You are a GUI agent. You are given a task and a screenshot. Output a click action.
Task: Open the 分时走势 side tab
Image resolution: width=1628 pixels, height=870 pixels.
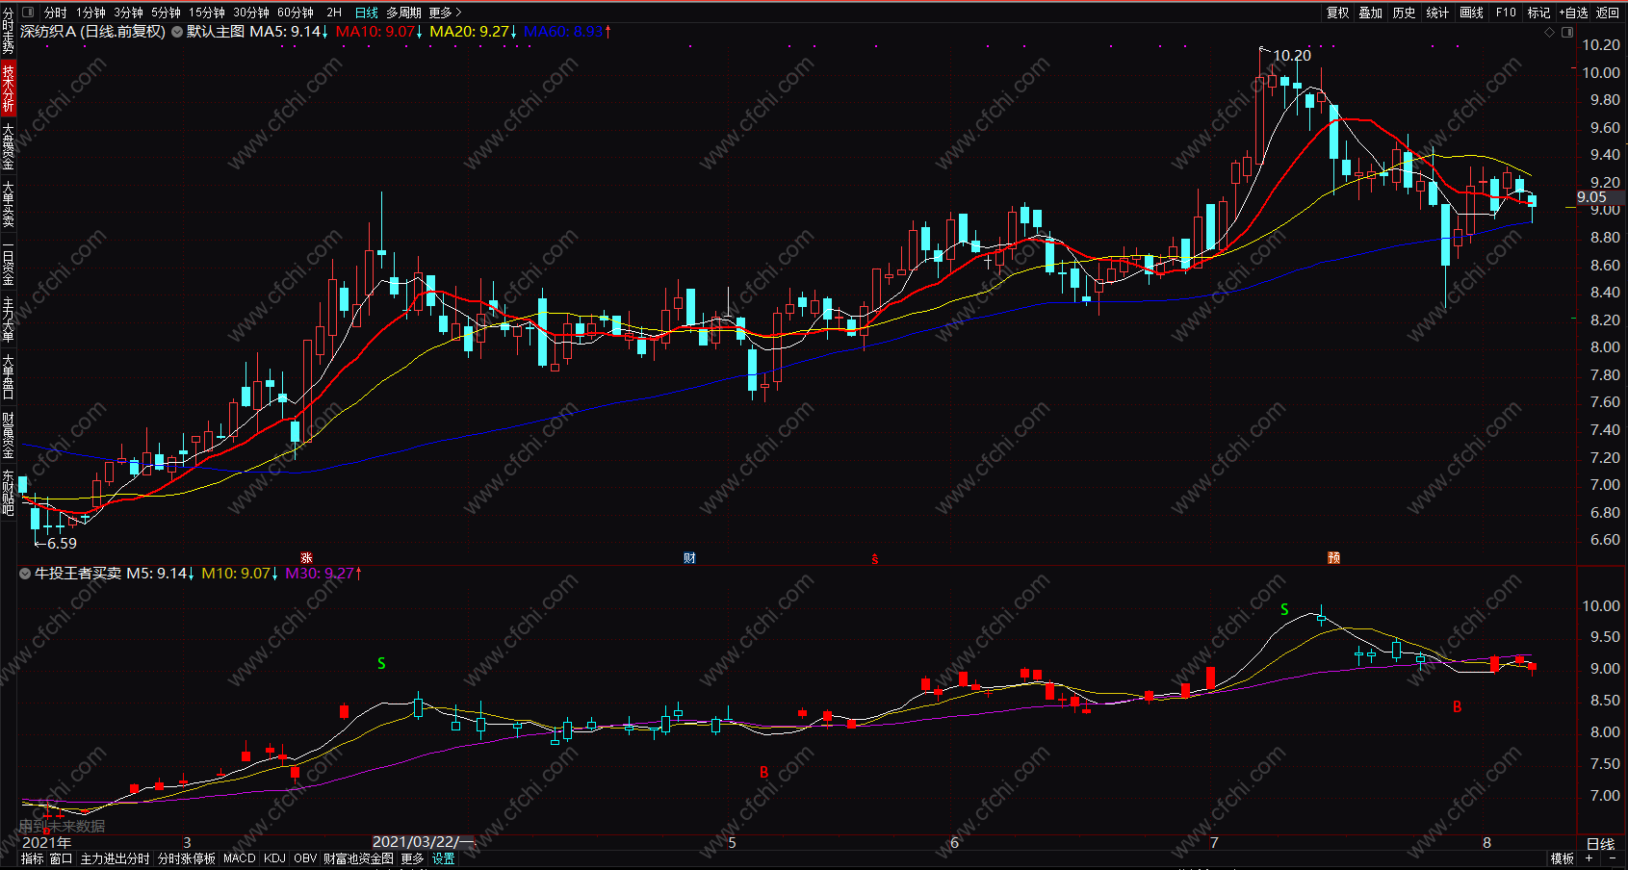pyautogui.click(x=8, y=32)
